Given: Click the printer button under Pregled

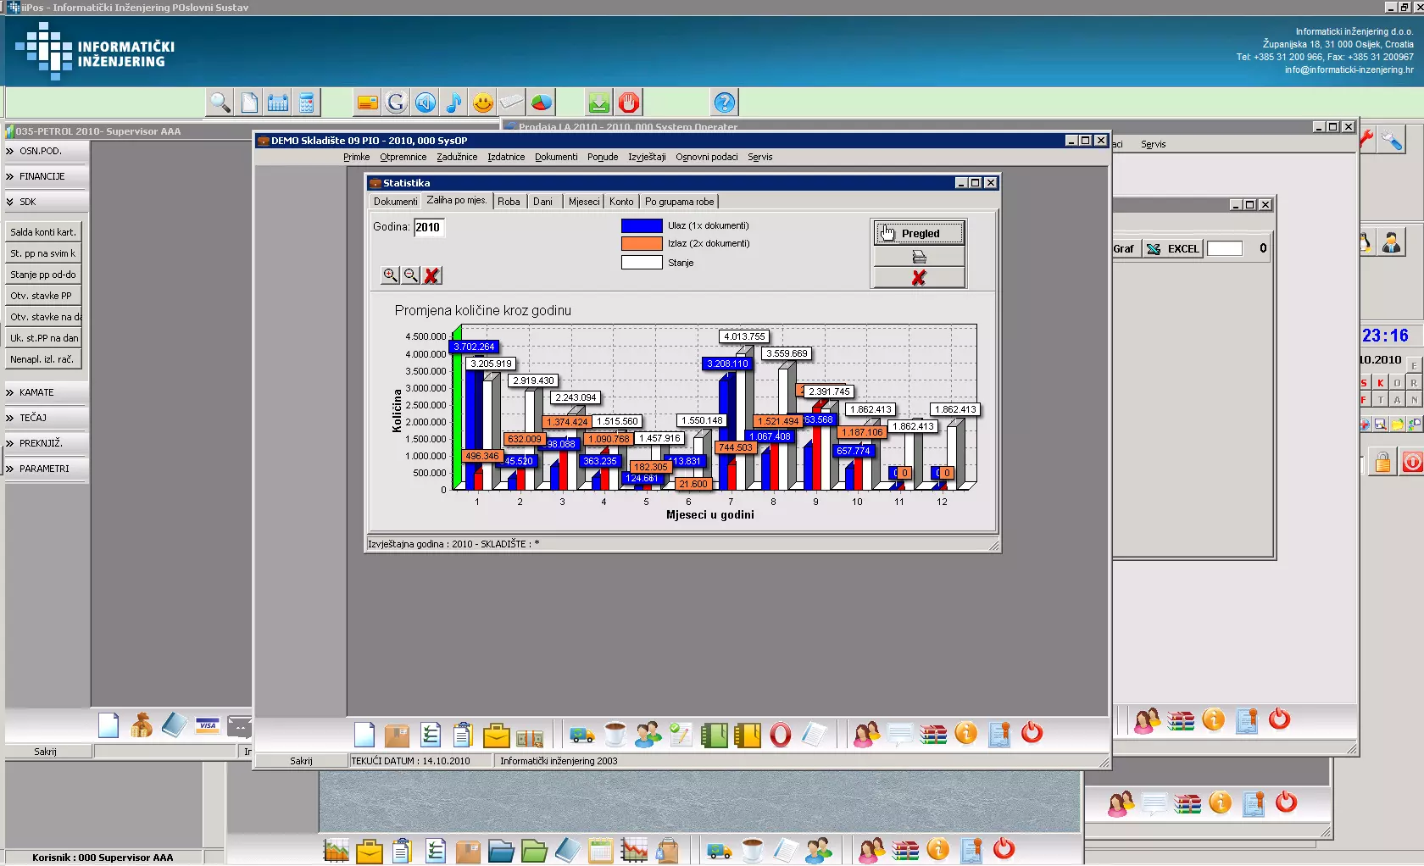Looking at the screenshot, I should [x=919, y=256].
